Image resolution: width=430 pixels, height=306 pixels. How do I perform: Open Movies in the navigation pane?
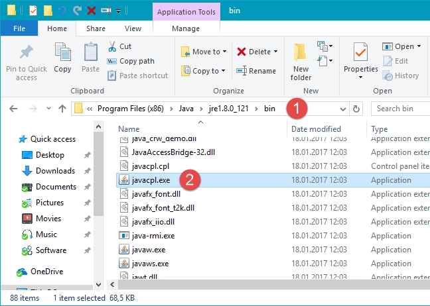[41, 219]
